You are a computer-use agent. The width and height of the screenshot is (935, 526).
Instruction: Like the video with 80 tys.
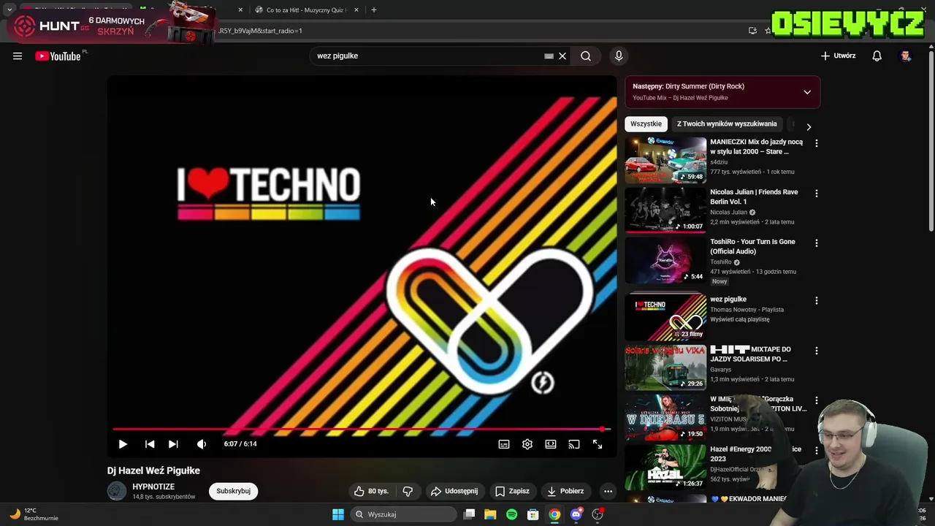(372, 491)
